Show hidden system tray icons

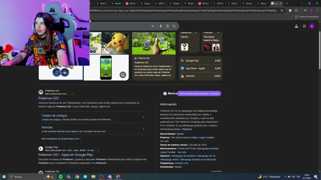(285, 177)
